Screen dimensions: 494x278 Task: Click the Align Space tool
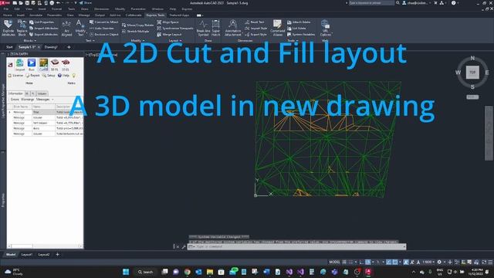click(x=168, y=22)
